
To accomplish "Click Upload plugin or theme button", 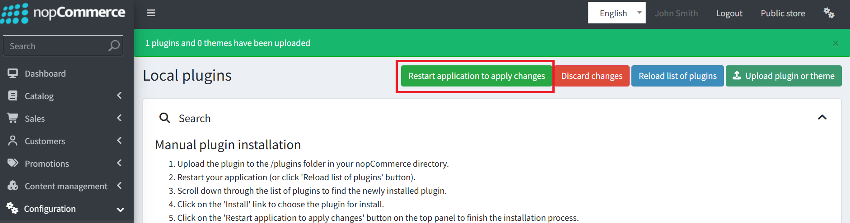I will point(784,76).
